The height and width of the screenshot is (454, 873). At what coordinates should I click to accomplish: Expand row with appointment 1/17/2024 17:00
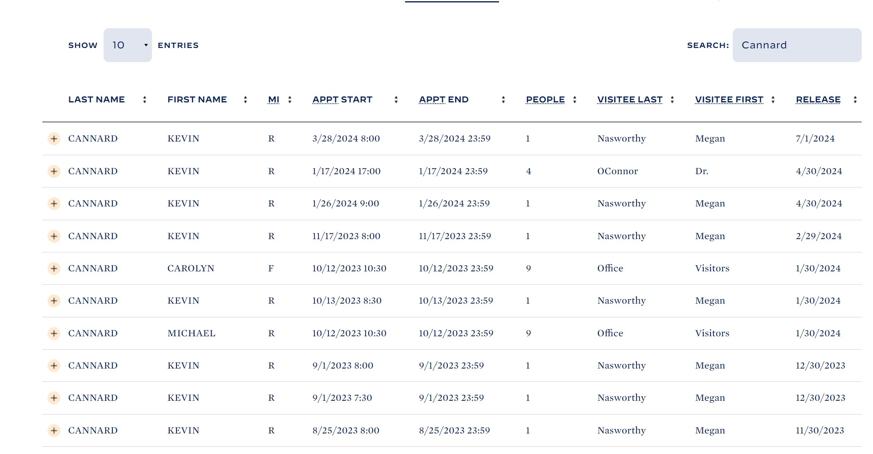tap(54, 171)
